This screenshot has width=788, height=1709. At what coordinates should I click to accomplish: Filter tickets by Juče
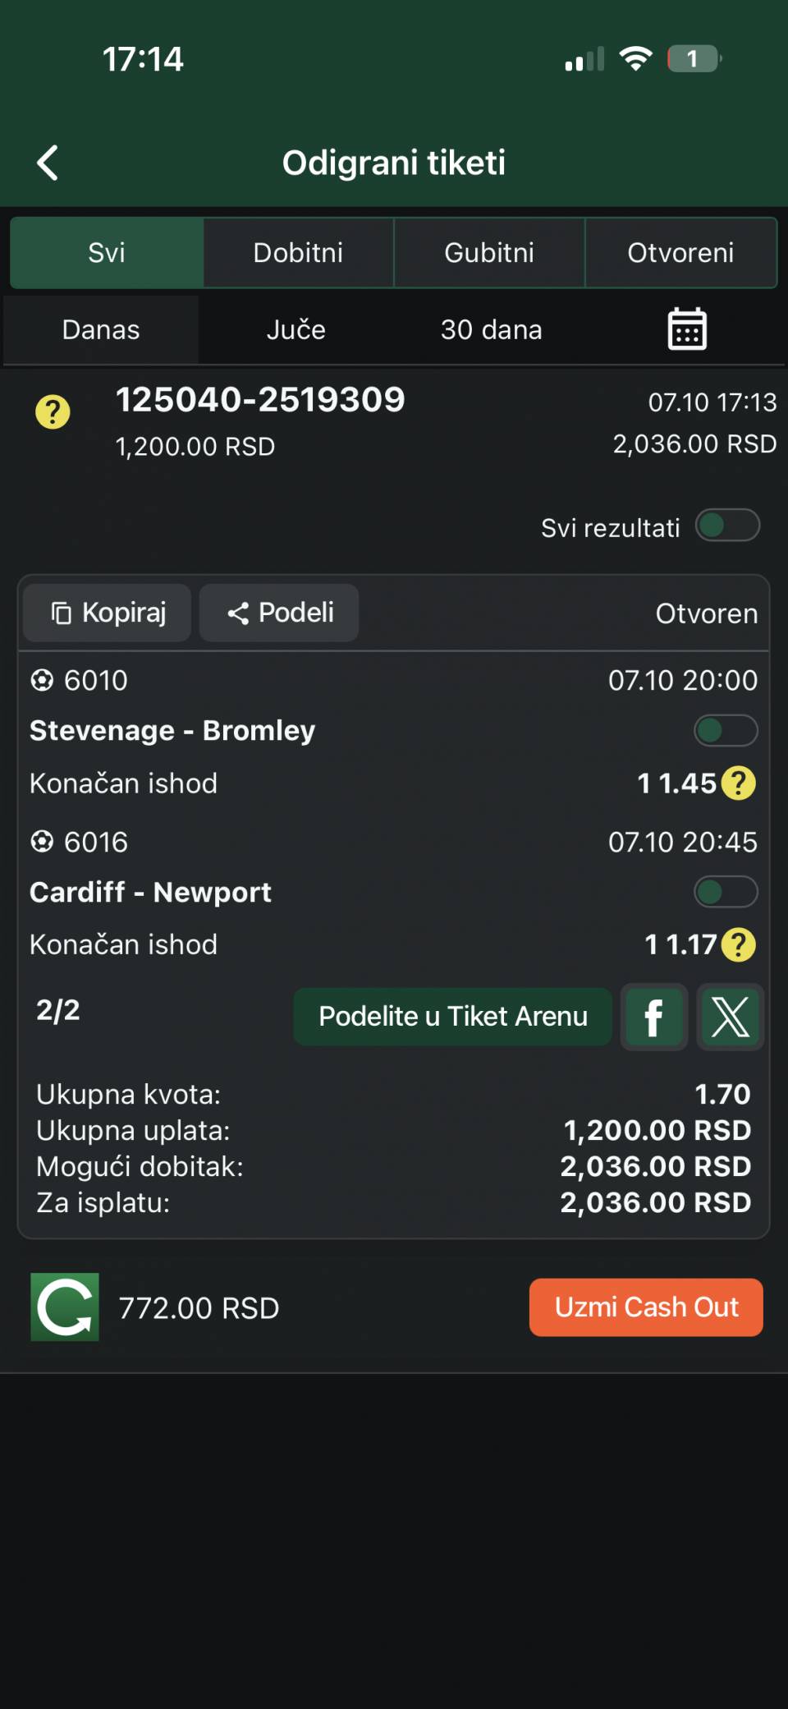296,330
